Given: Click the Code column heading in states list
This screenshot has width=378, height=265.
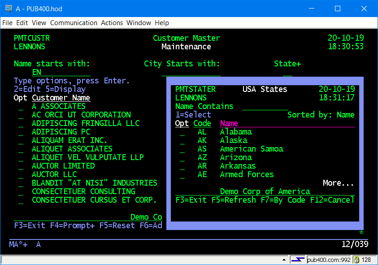Looking at the screenshot, I should tap(202, 123).
